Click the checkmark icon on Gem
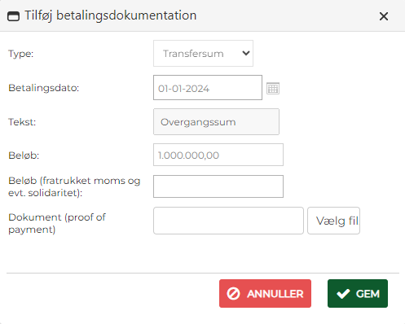 point(343,294)
